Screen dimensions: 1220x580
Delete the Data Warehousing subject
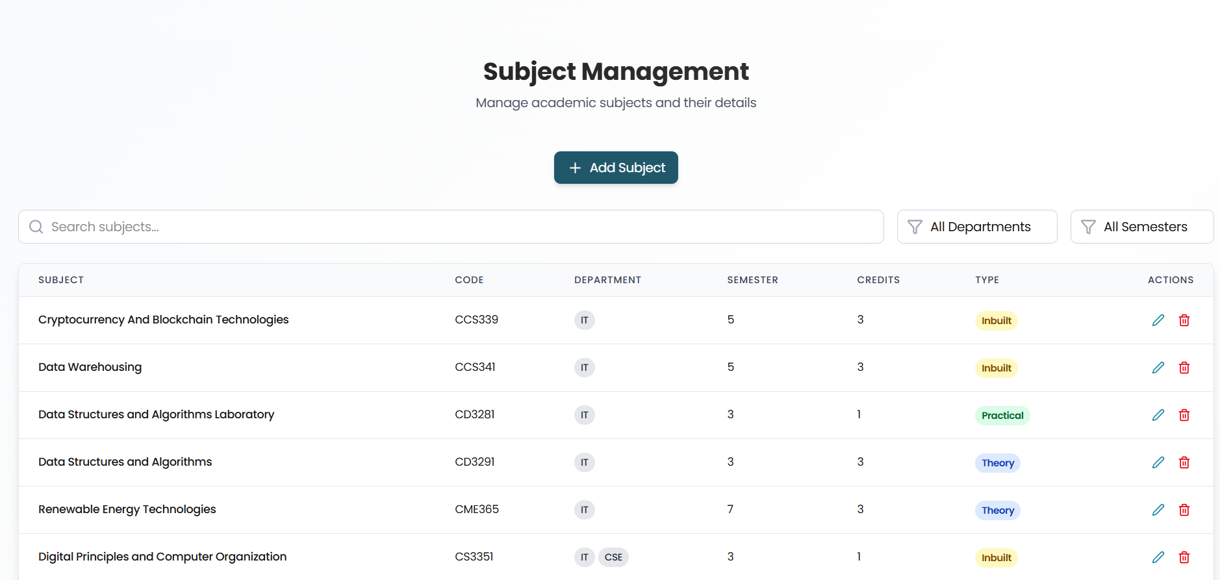[x=1184, y=368]
